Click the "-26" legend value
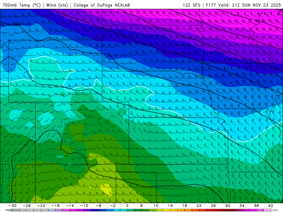283x212 pixels. pyautogui.click(x=27, y=206)
